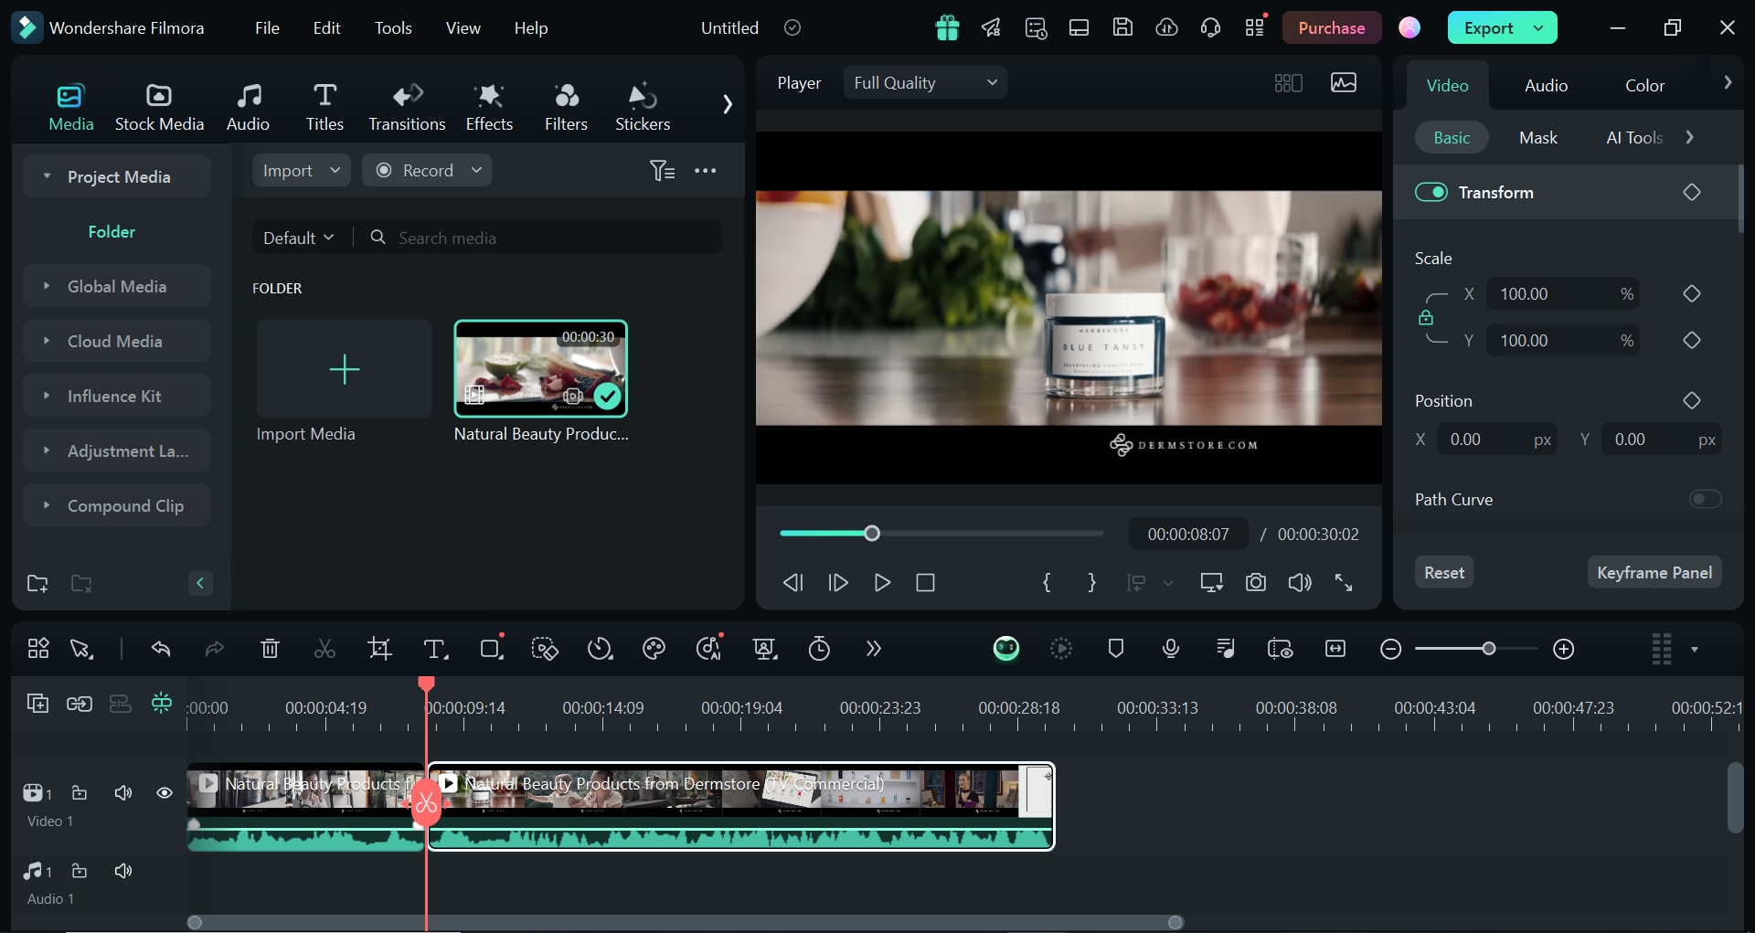Click the player progress slider handle
This screenshot has width=1755, height=933.
872,534
